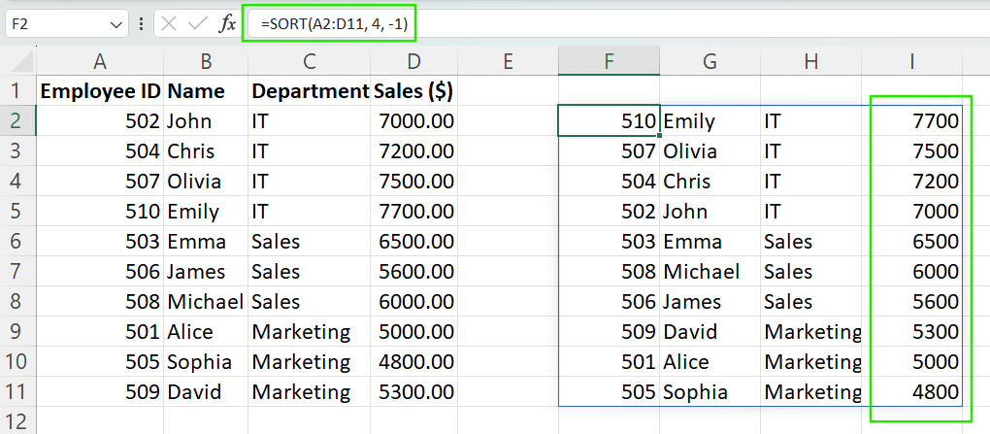990x434 pixels.
Task: Select column F header
Action: (609, 61)
